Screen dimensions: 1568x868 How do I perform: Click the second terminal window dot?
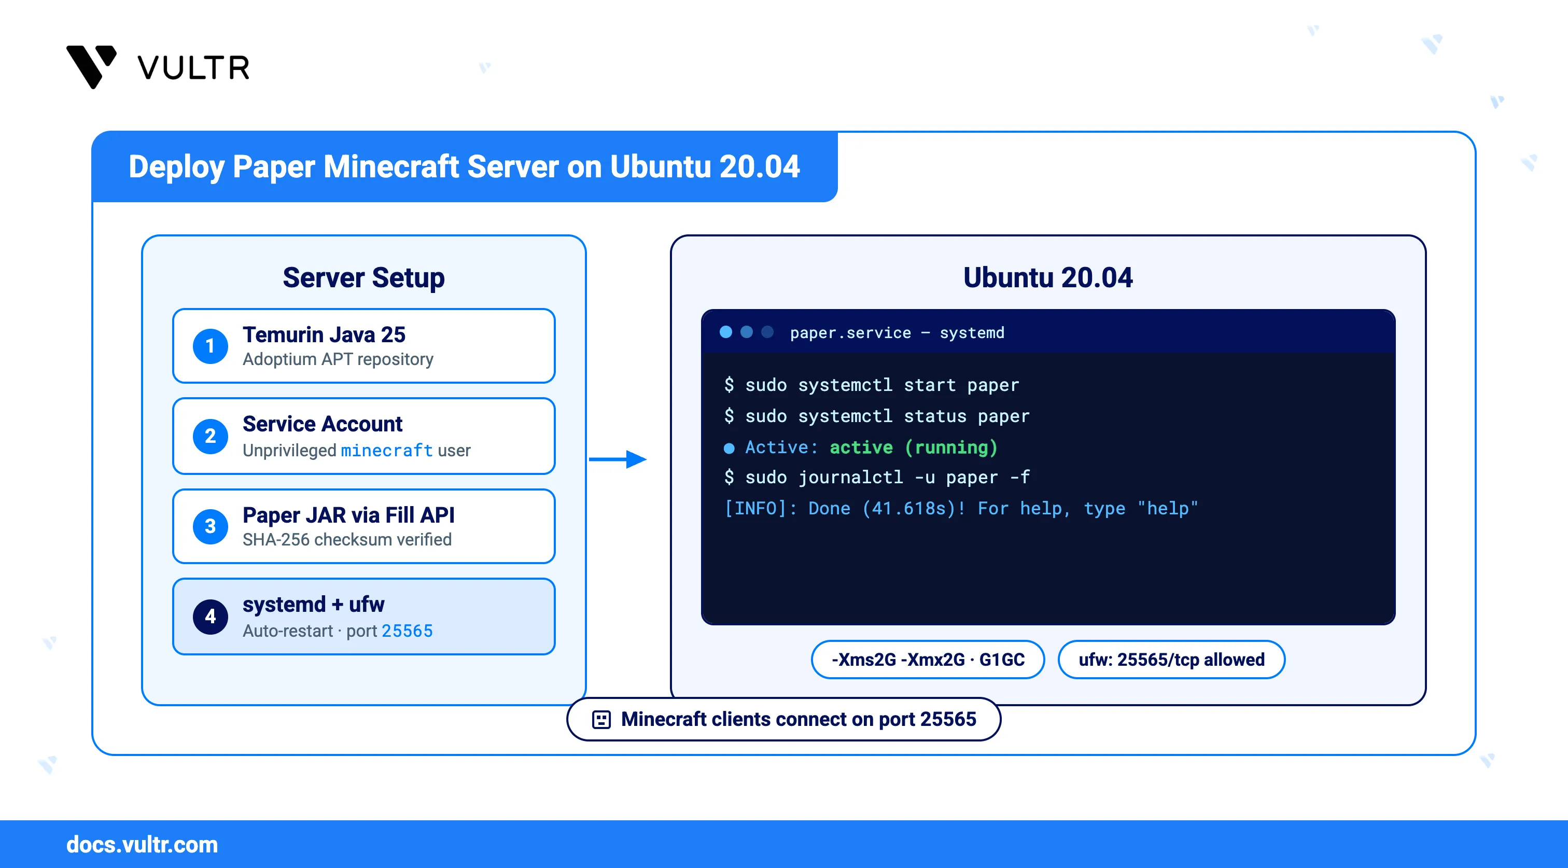746,332
